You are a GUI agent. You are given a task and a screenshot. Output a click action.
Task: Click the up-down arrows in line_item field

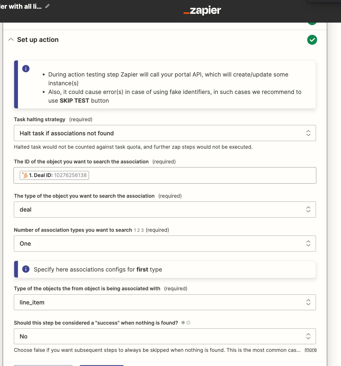308,302
